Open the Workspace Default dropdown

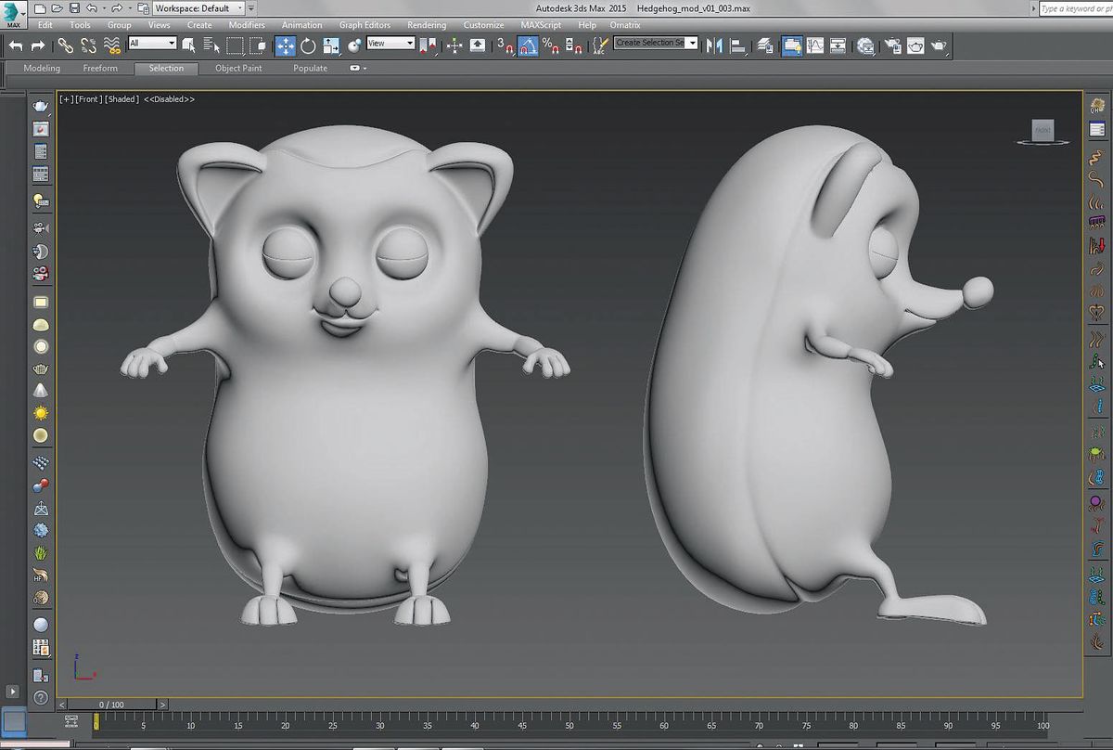coord(199,7)
